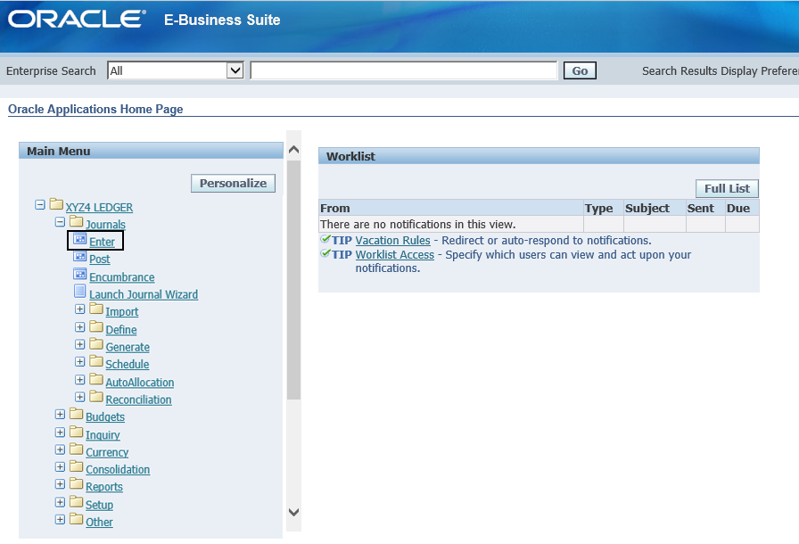Screen dimensions: 799x544
Task: Click the Reports folder icon
Action: [x=77, y=483]
